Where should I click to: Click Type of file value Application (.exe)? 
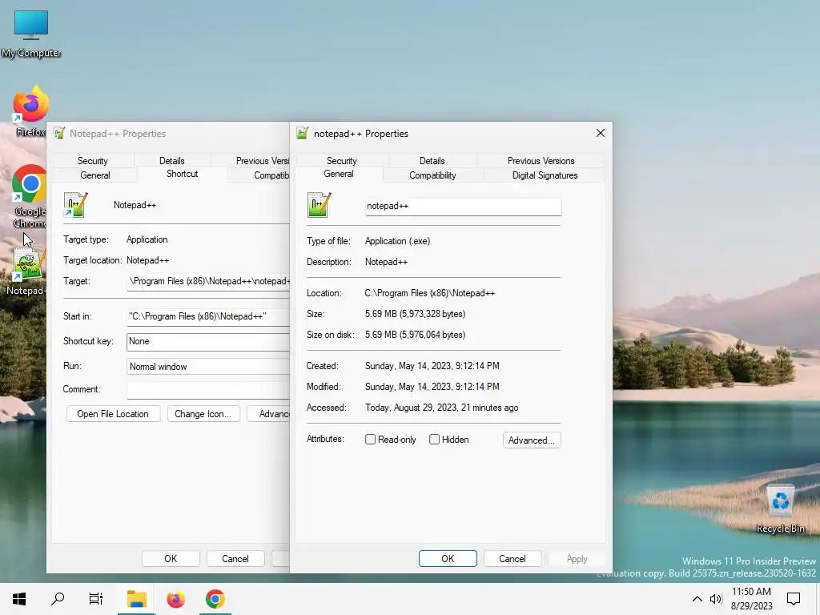[x=397, y=241]
